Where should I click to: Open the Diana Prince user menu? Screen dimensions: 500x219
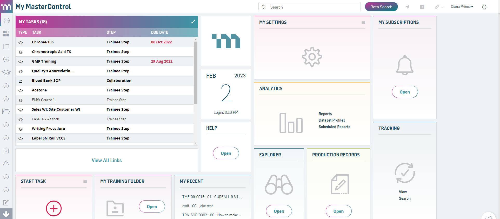tap(462, 7)
